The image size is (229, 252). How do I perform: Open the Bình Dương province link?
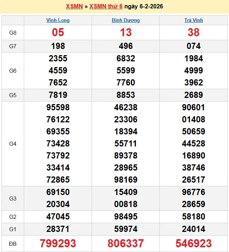click(126, 20)
